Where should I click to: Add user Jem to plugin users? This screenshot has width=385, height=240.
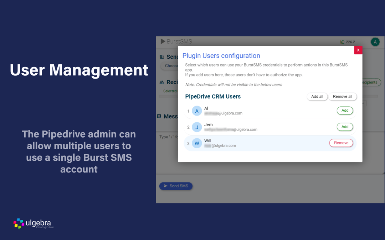pyautogui.click(x=345, y=127)
